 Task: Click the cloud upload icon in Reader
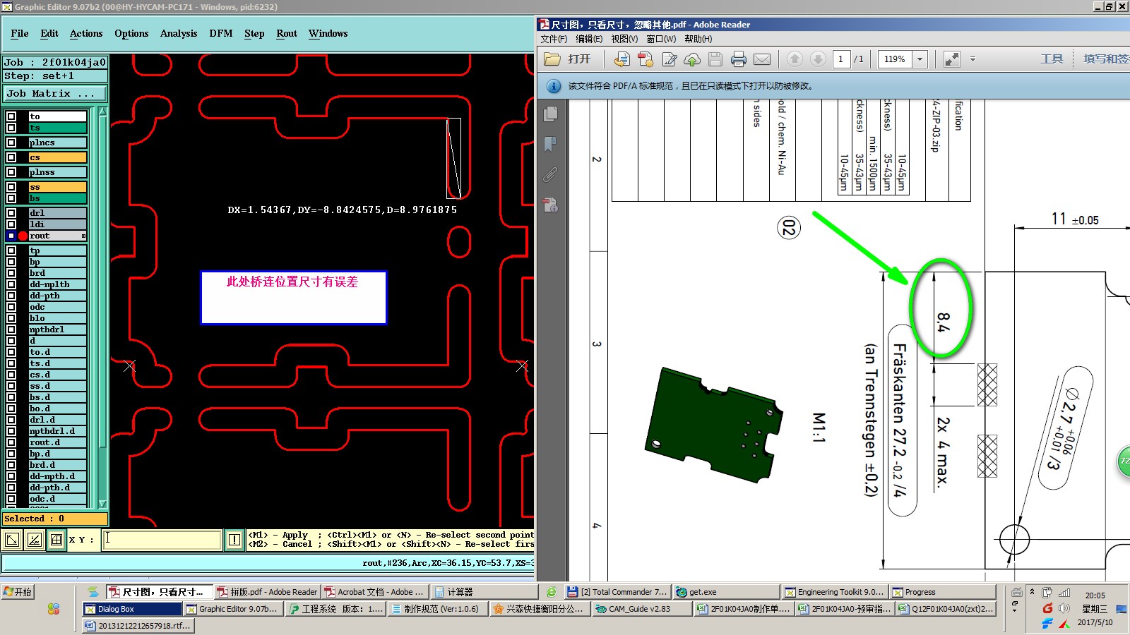pos(692,59)
